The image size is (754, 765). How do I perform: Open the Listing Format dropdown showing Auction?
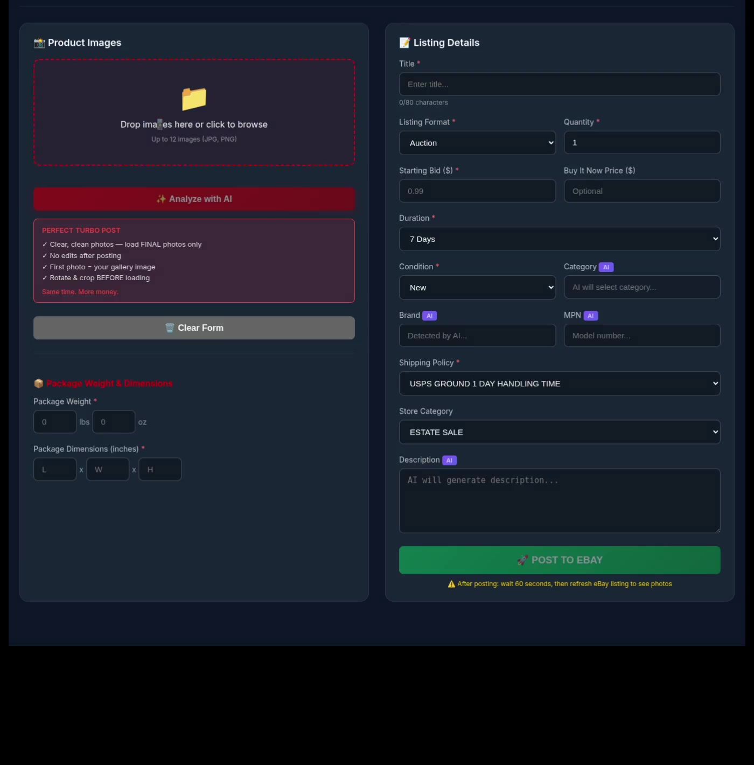(477, 143)
